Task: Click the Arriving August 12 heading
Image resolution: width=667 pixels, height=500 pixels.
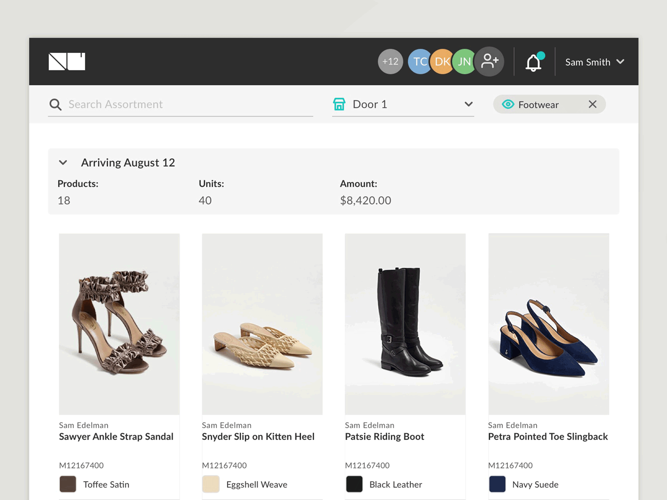Action: point(128,162)
